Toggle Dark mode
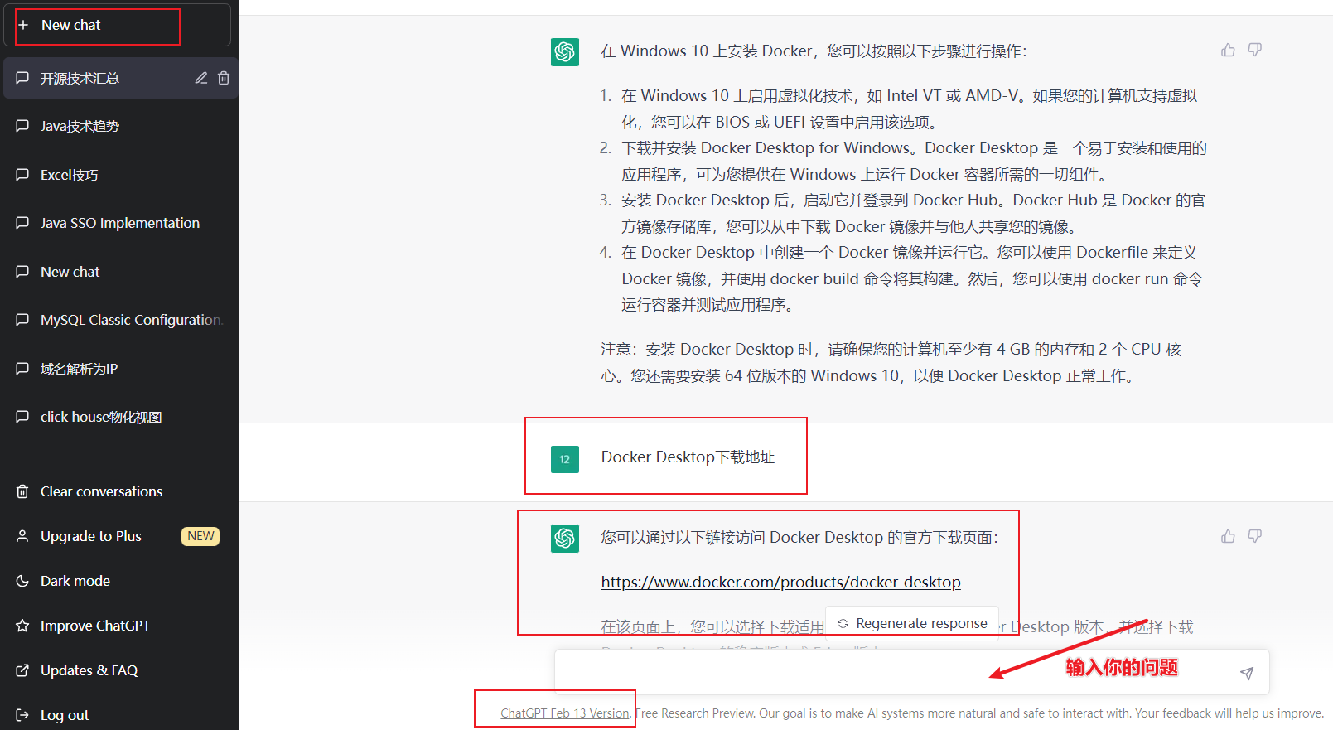Screen dimensions: 1333x730 pos(119,581)
